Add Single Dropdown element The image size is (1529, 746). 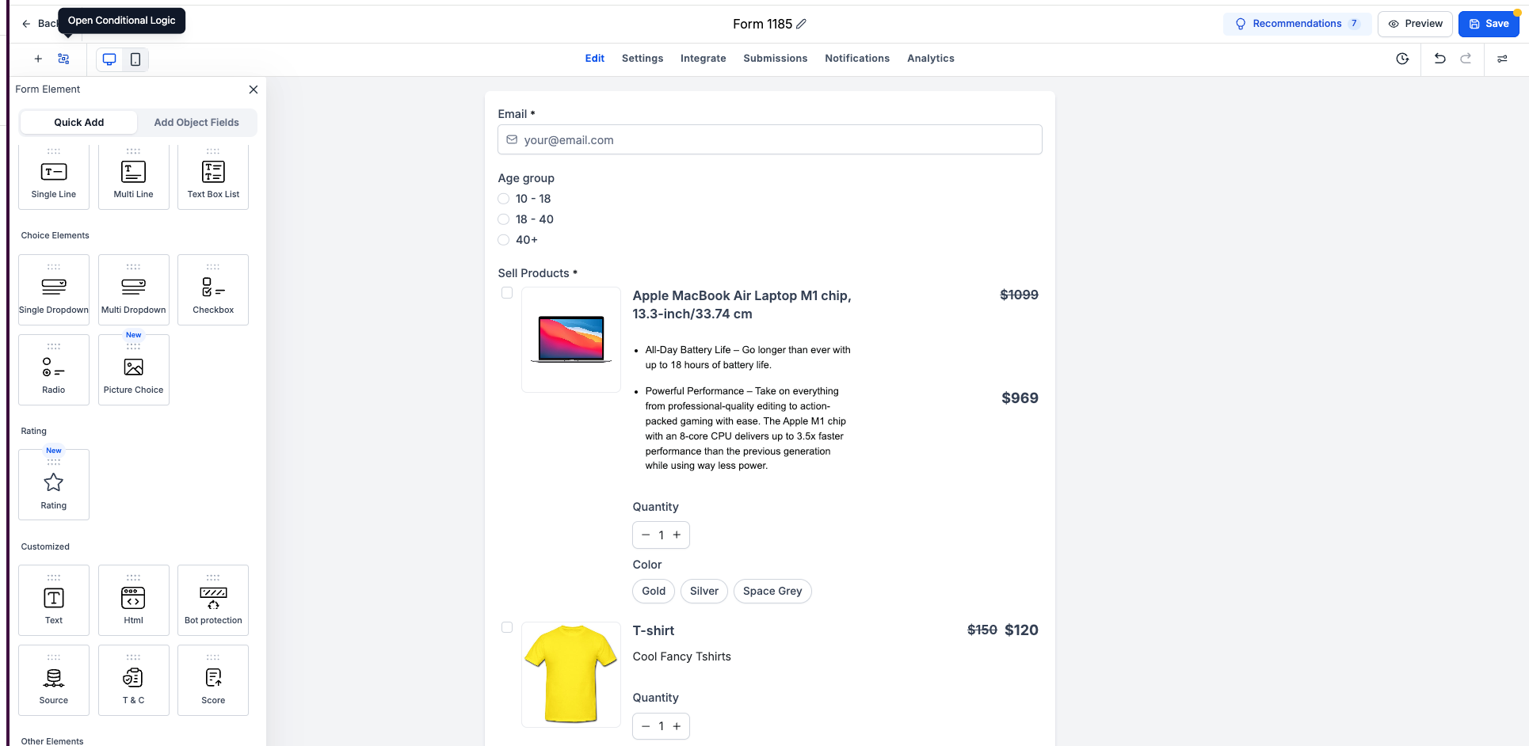click(54, 290)
